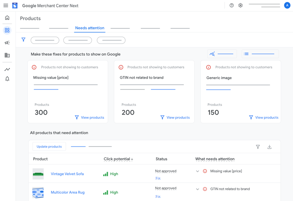Open the hamburger main menu
Viewport: 293px width, 201px height.
[6, 5]
